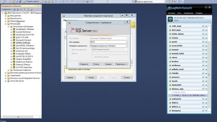
Task: Collapse the Локальные публикации node
Action: [8, 26]
